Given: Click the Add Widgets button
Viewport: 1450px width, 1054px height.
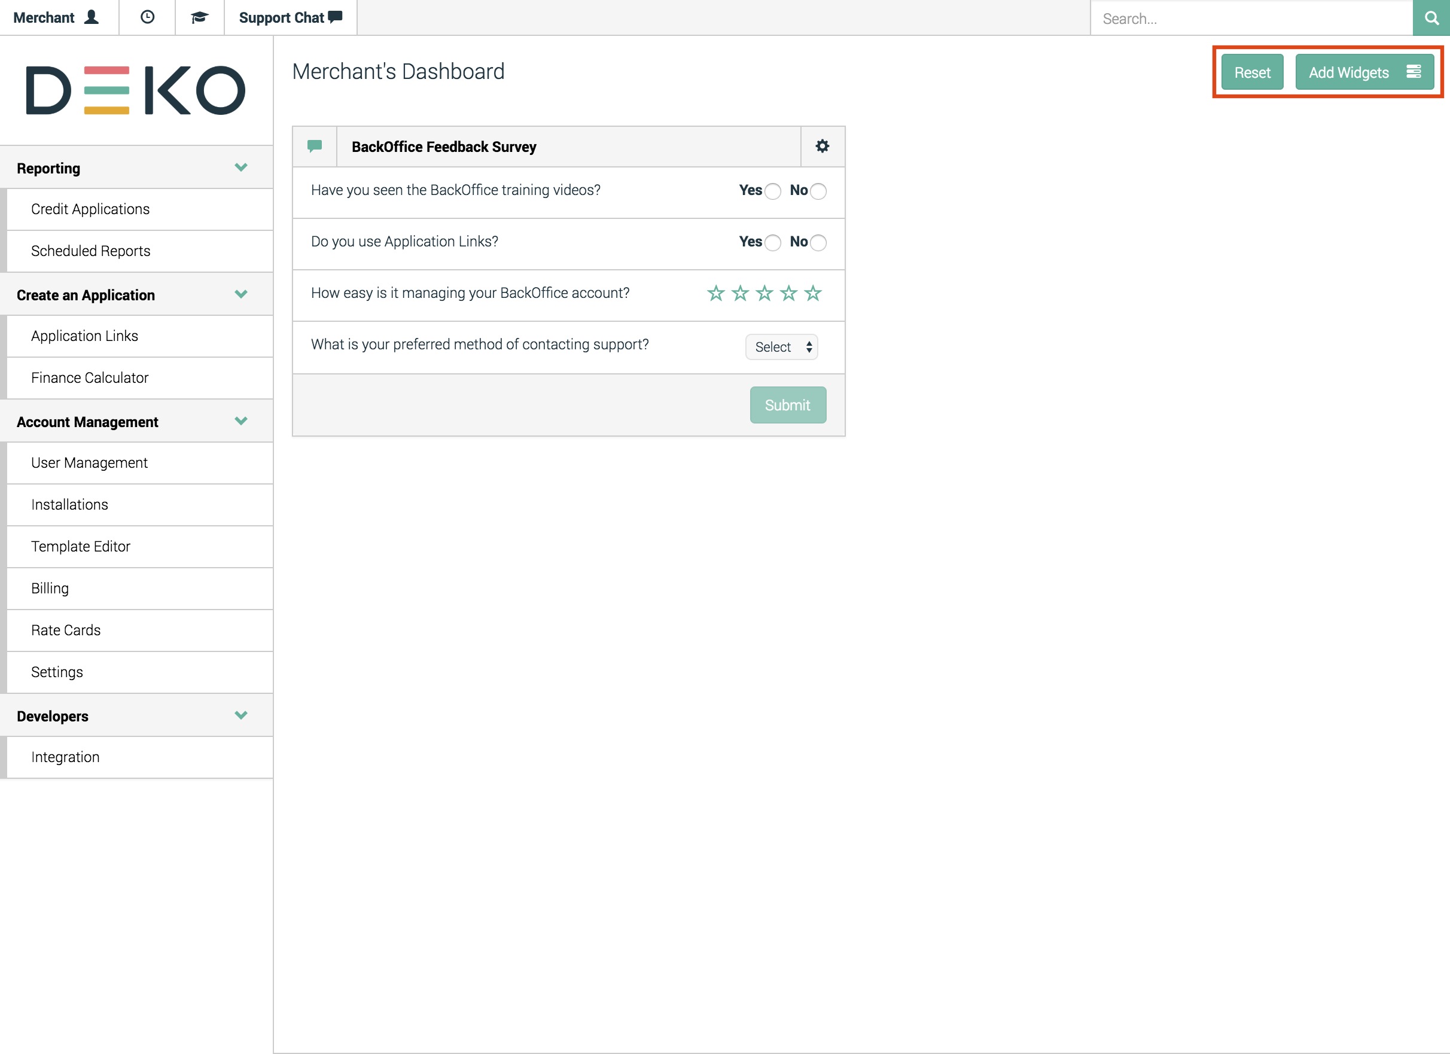Looking at the screenshot, I should 1364,72.
